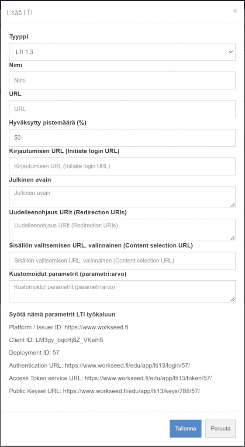Focus the Uudelleenohjaus URIt textarea

(x=122, y=230)
